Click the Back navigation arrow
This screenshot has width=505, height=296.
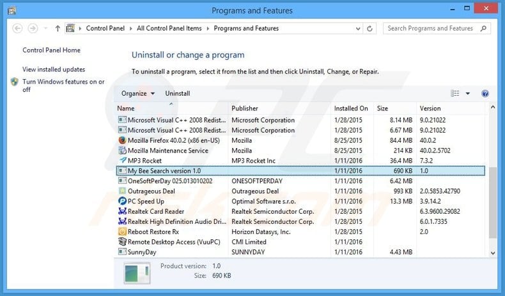click(17, 28)
